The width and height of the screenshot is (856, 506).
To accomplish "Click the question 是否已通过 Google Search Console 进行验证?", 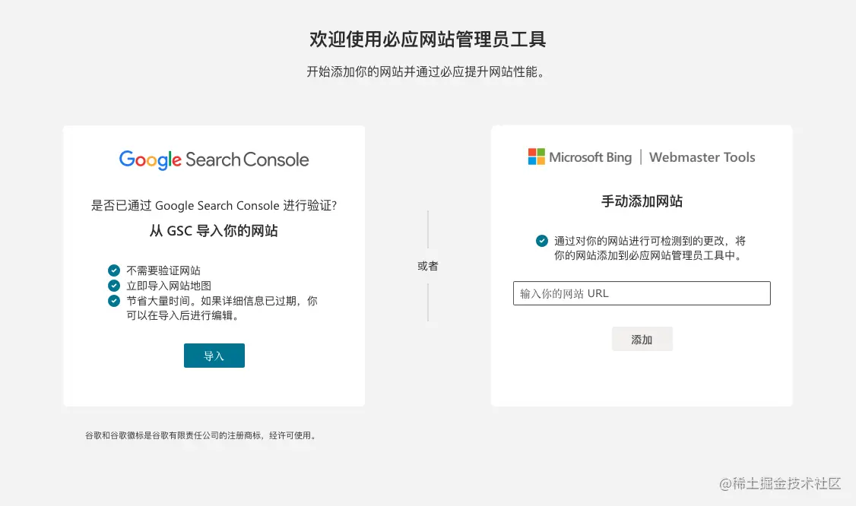I will 214,205.
